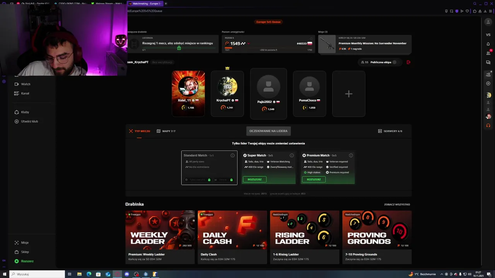Open weather widget 1°C Bezchmurnie
The width and height of the screenshot is (495, 278).
point(422,274)
